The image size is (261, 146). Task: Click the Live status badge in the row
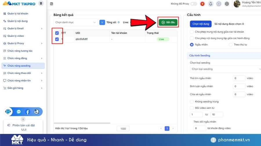(163, 39)
